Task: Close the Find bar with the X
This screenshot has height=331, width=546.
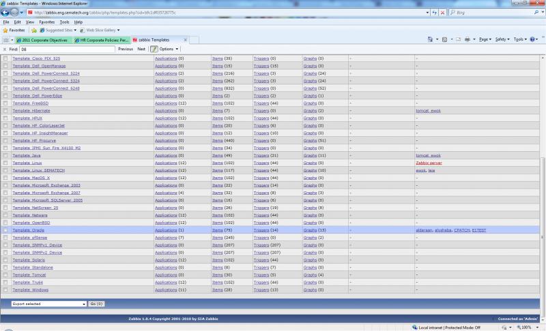Action: (5, 49)
